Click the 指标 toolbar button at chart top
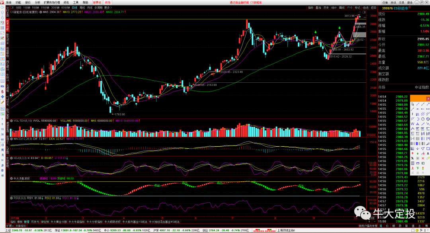The image size is (430, 233). pyautogui.click(x=311, y=8)
